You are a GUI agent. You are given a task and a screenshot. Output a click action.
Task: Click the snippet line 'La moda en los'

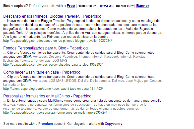[14, 85]
